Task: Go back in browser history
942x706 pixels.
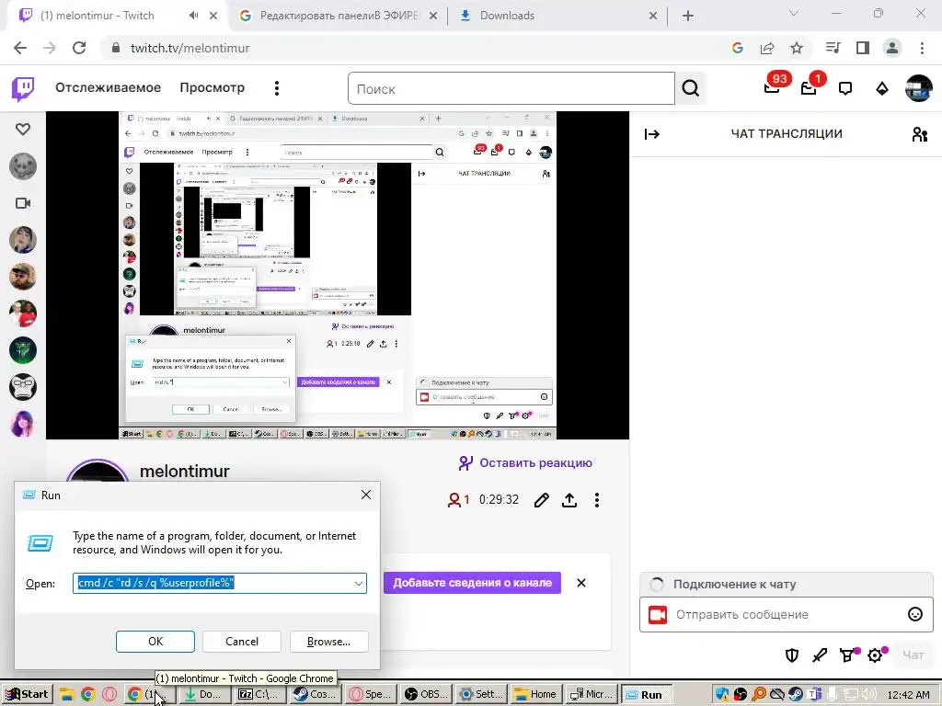Action: pyautogui.click(x=20, y=48)
